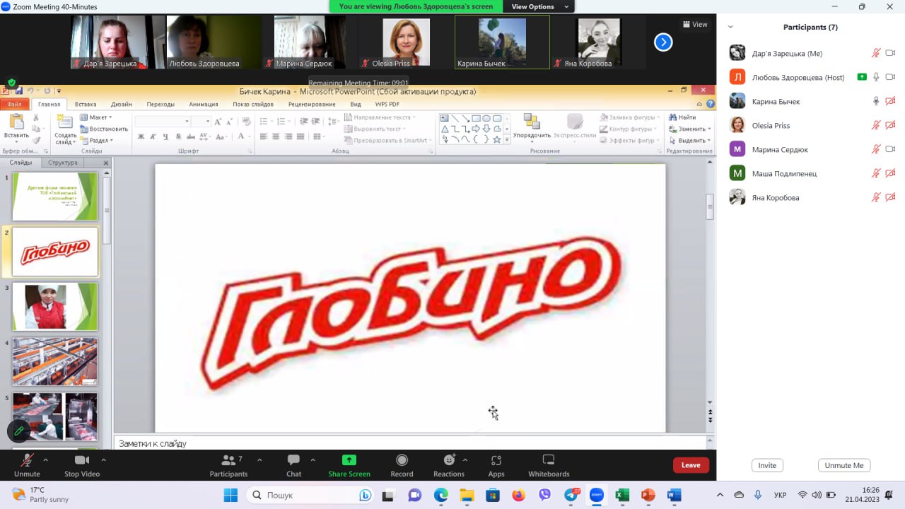Expand video options arrow beside Stop Video

click(103, 460)
